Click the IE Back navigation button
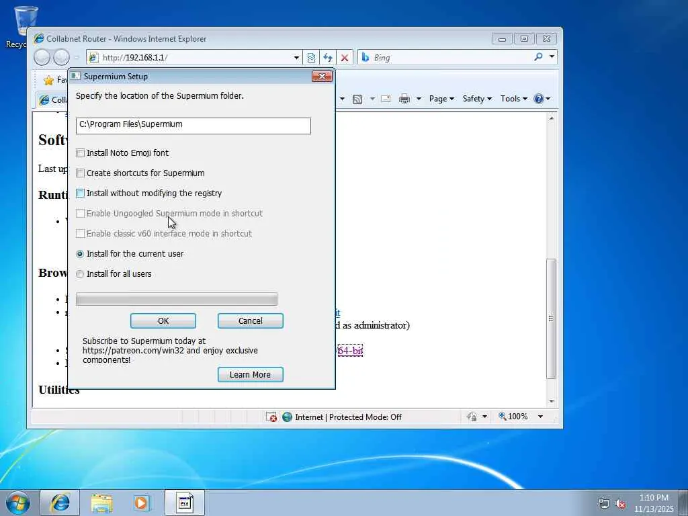This screenshot has width=688, height=516. point(42,58)
